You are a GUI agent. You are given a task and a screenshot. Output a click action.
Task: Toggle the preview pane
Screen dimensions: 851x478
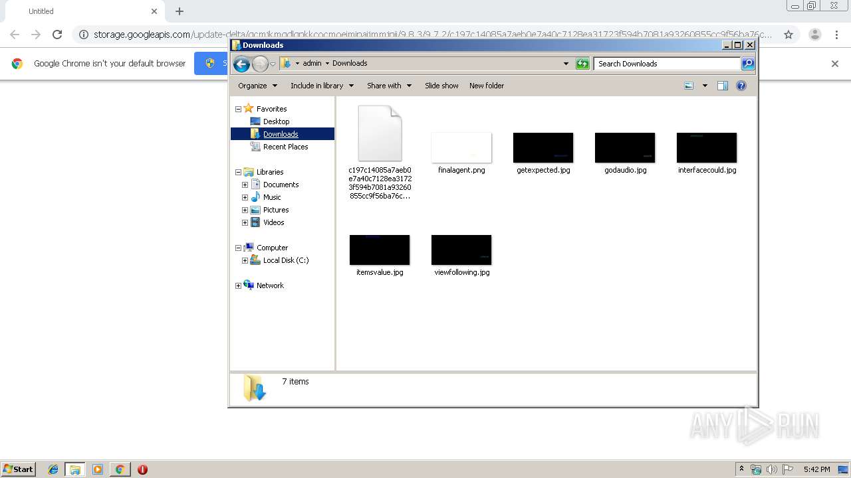723,86
